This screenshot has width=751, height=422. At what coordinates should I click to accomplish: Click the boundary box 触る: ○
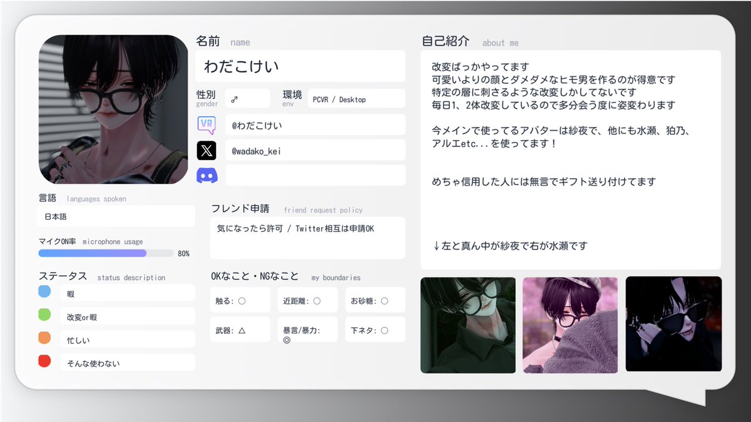coord(240,300)
